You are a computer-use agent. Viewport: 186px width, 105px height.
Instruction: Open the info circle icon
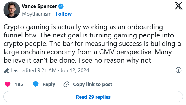click(178, 70)
